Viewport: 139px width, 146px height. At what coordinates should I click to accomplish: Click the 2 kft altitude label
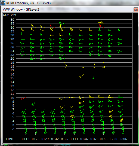pos(13,129)
